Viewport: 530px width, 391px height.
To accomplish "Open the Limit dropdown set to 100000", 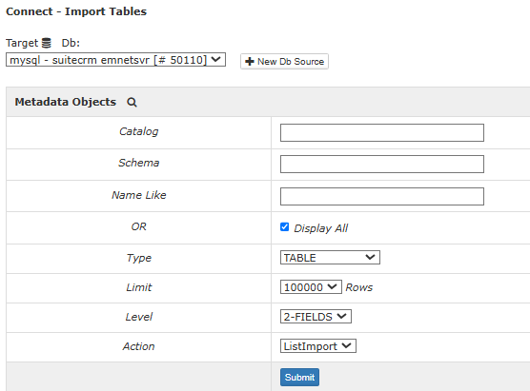I will [311, 287].
